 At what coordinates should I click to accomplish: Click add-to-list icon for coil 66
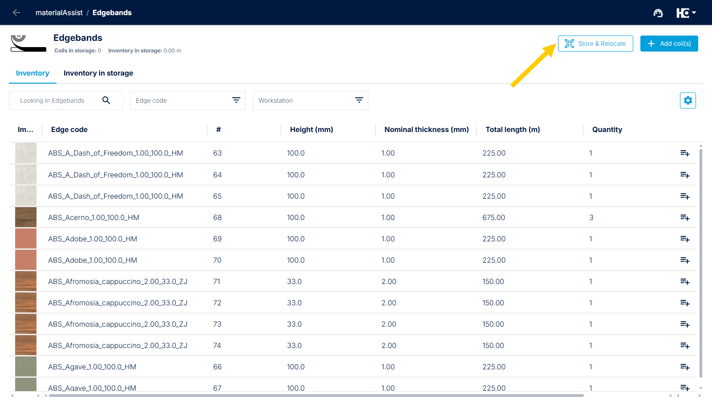pos(685,367)
